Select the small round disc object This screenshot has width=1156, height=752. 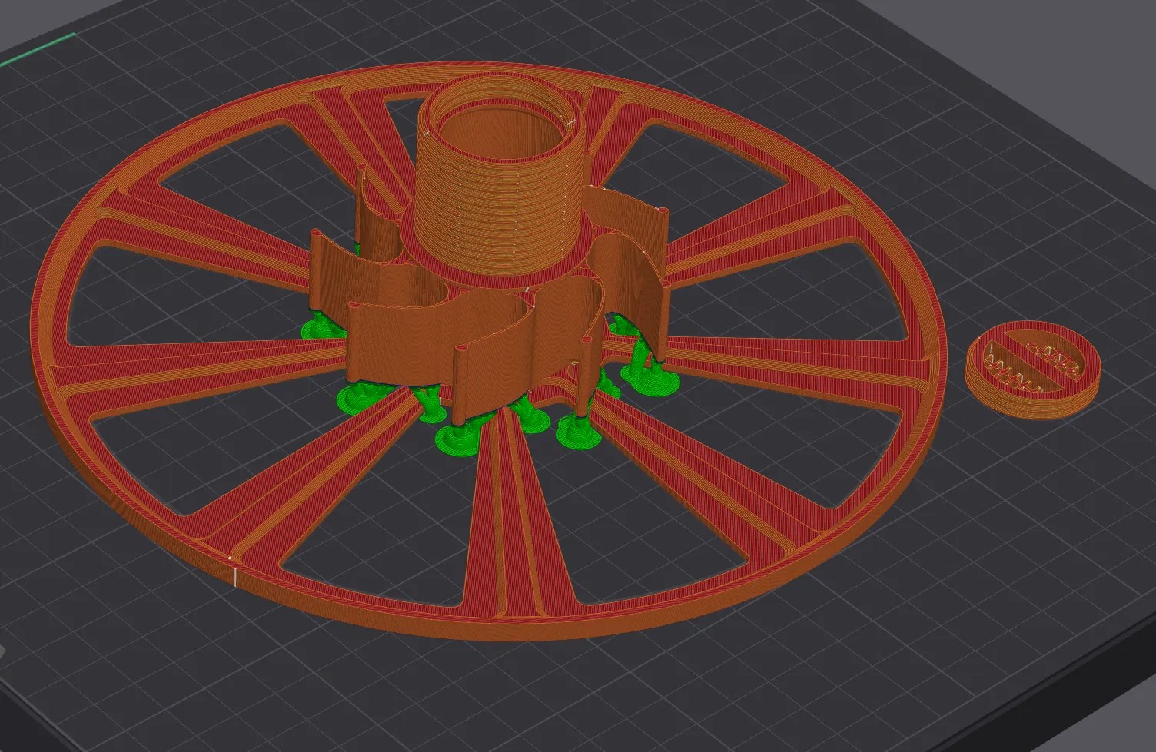pos(1033,370)
